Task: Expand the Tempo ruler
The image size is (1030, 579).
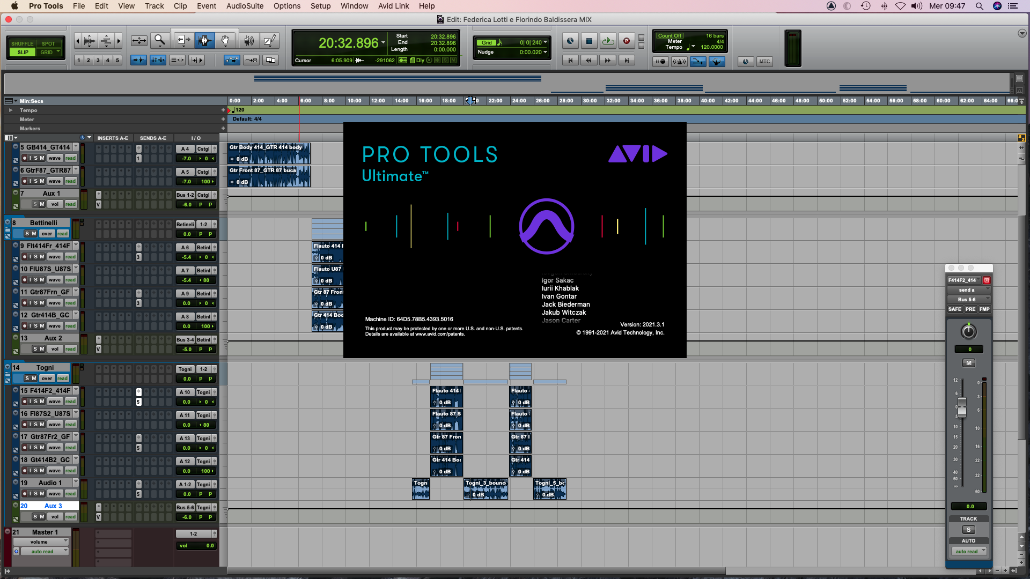Action: tap(11, 110)
